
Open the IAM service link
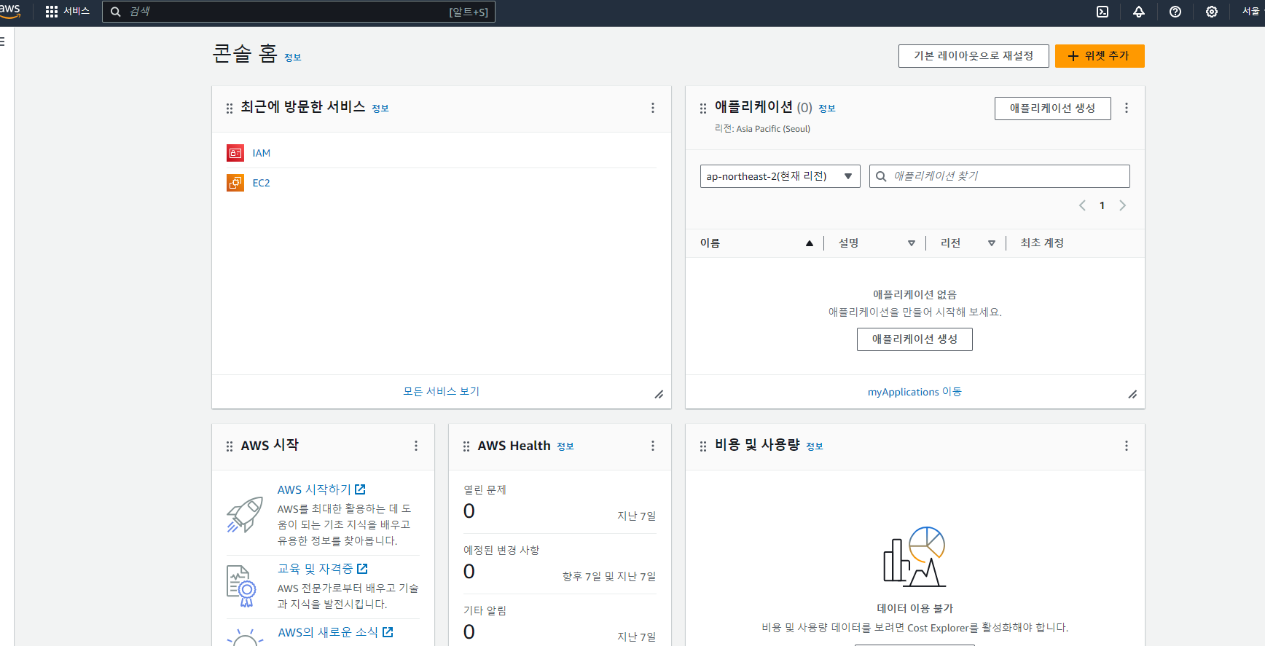(262, 153)
